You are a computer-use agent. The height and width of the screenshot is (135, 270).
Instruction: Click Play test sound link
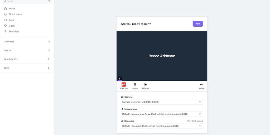pos(195,121)
